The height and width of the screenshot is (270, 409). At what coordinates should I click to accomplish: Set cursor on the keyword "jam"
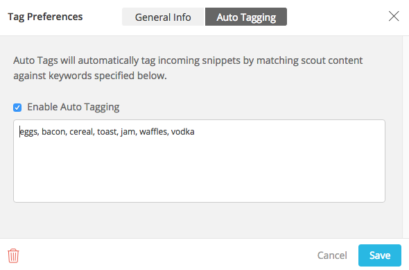[x=128, y=132]
